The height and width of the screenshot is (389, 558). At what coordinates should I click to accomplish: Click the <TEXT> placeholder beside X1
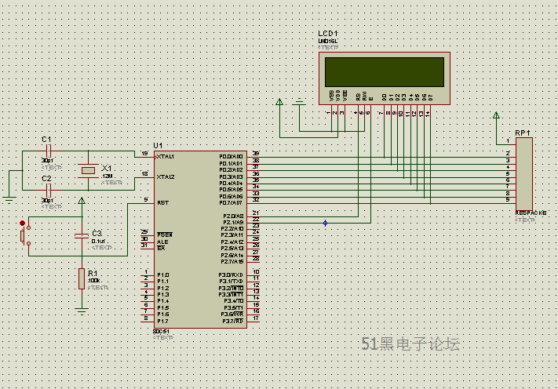(x=112, y=183)
